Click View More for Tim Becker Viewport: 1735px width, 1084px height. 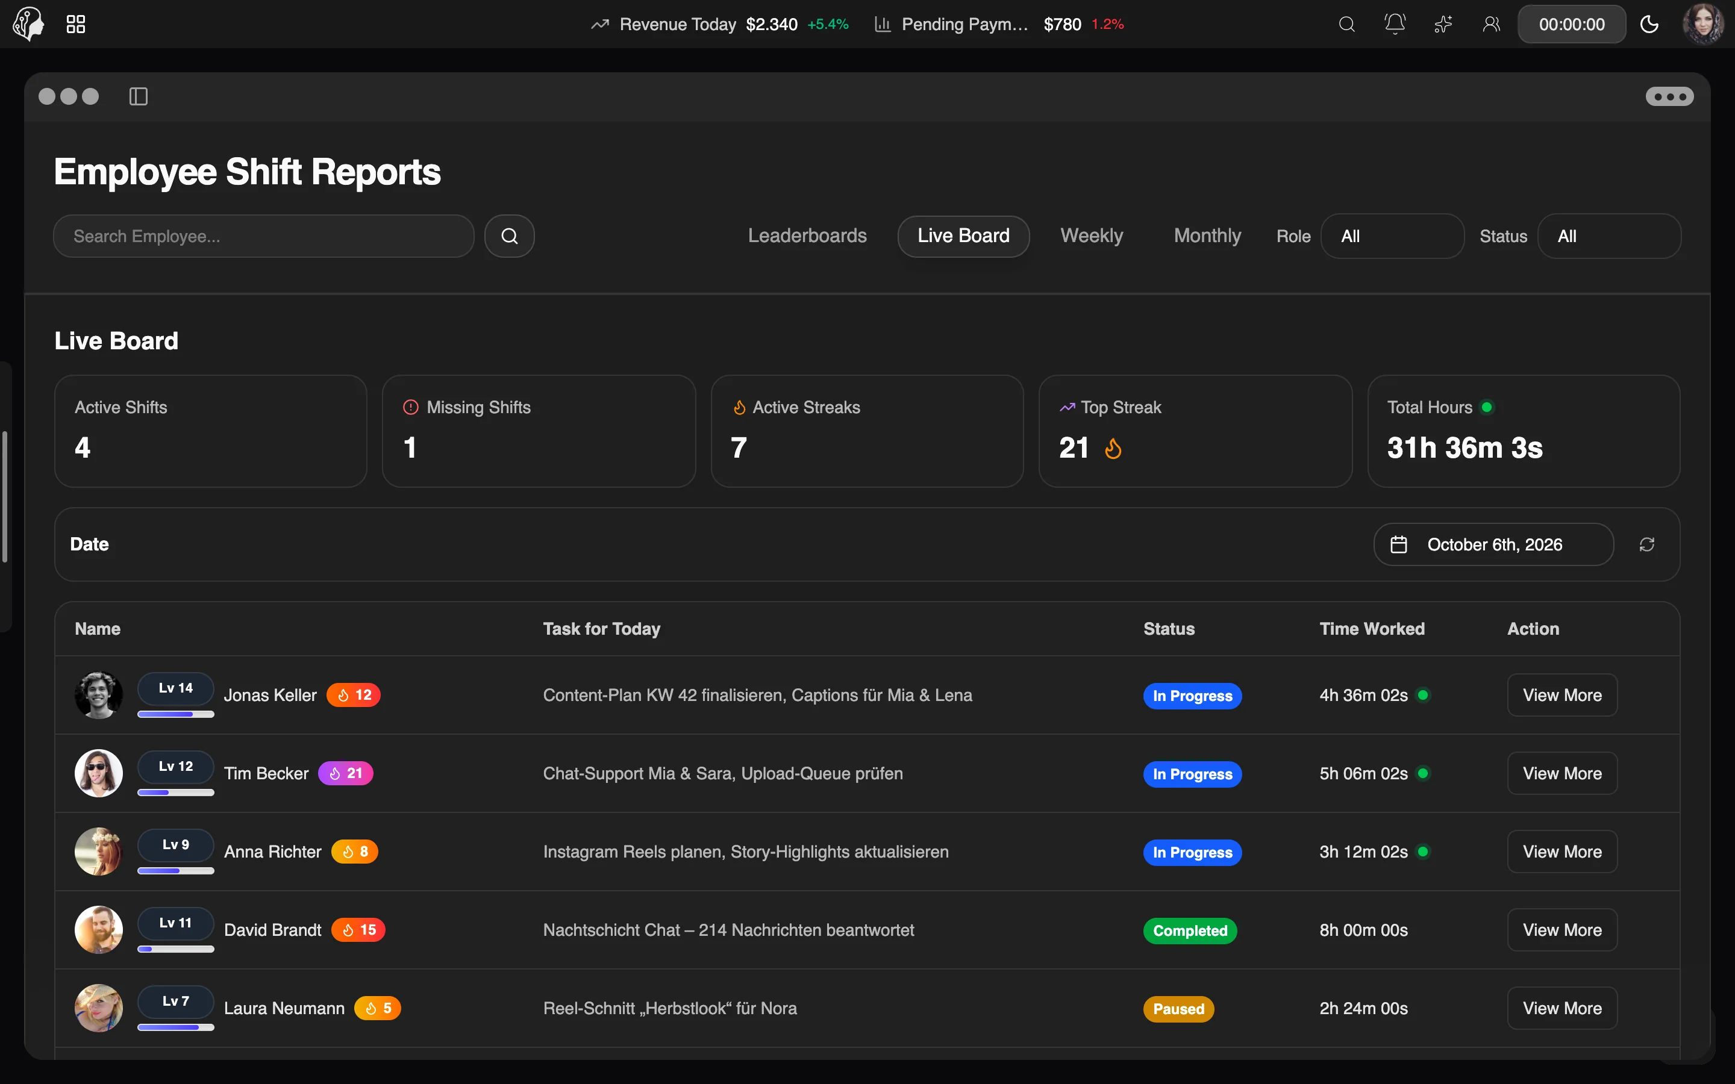[x=1562, y=774]
